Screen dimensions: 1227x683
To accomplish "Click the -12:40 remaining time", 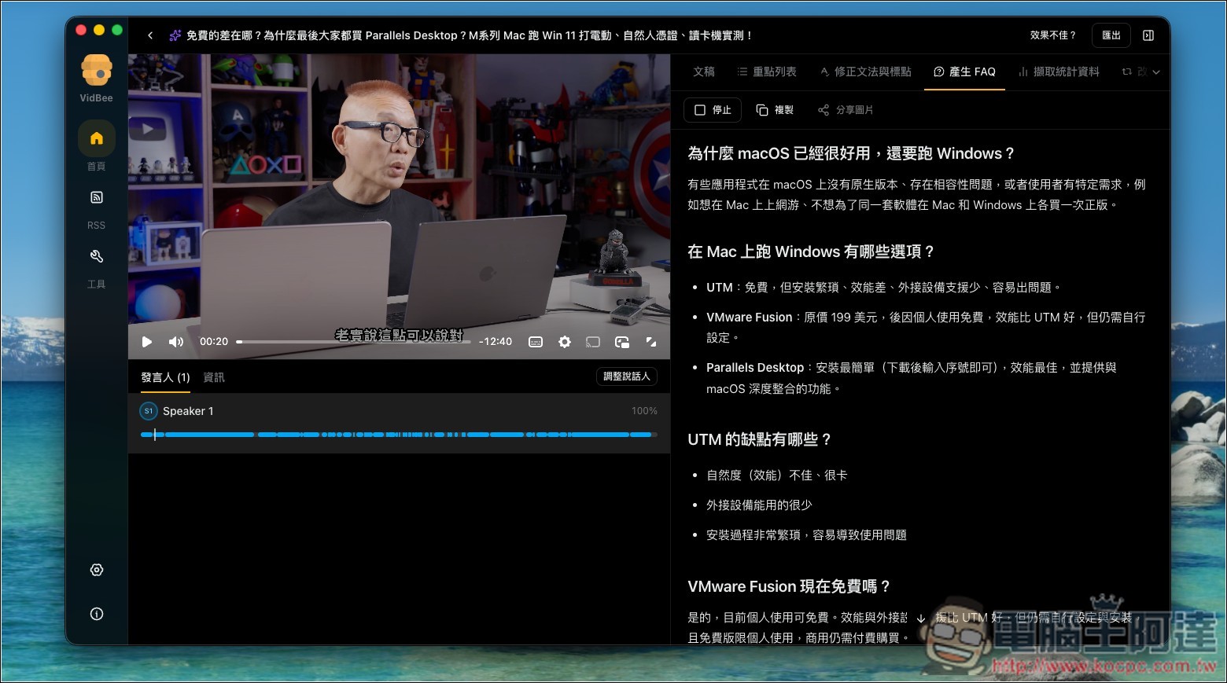I will [496, 342].
